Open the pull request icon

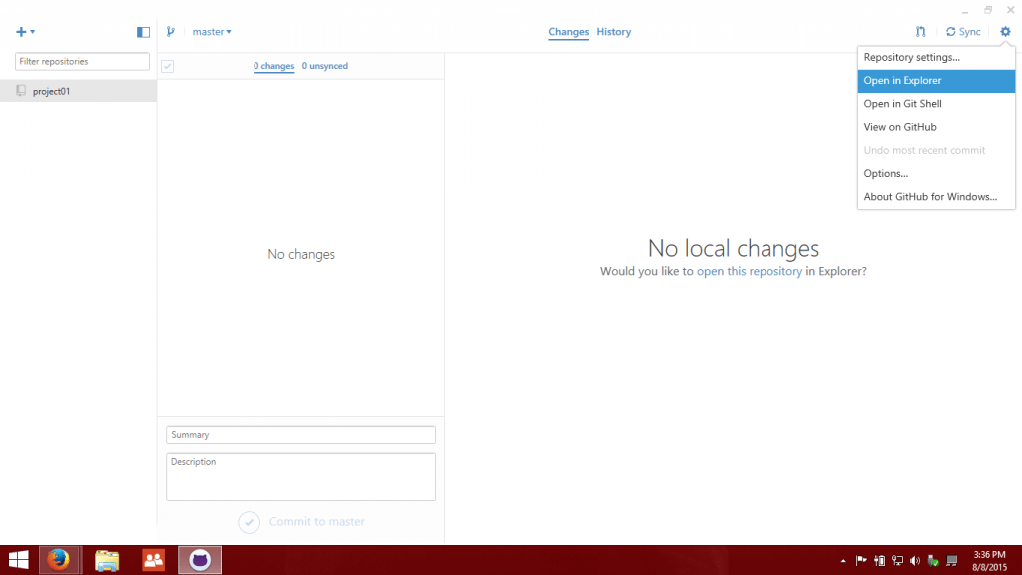920,31
